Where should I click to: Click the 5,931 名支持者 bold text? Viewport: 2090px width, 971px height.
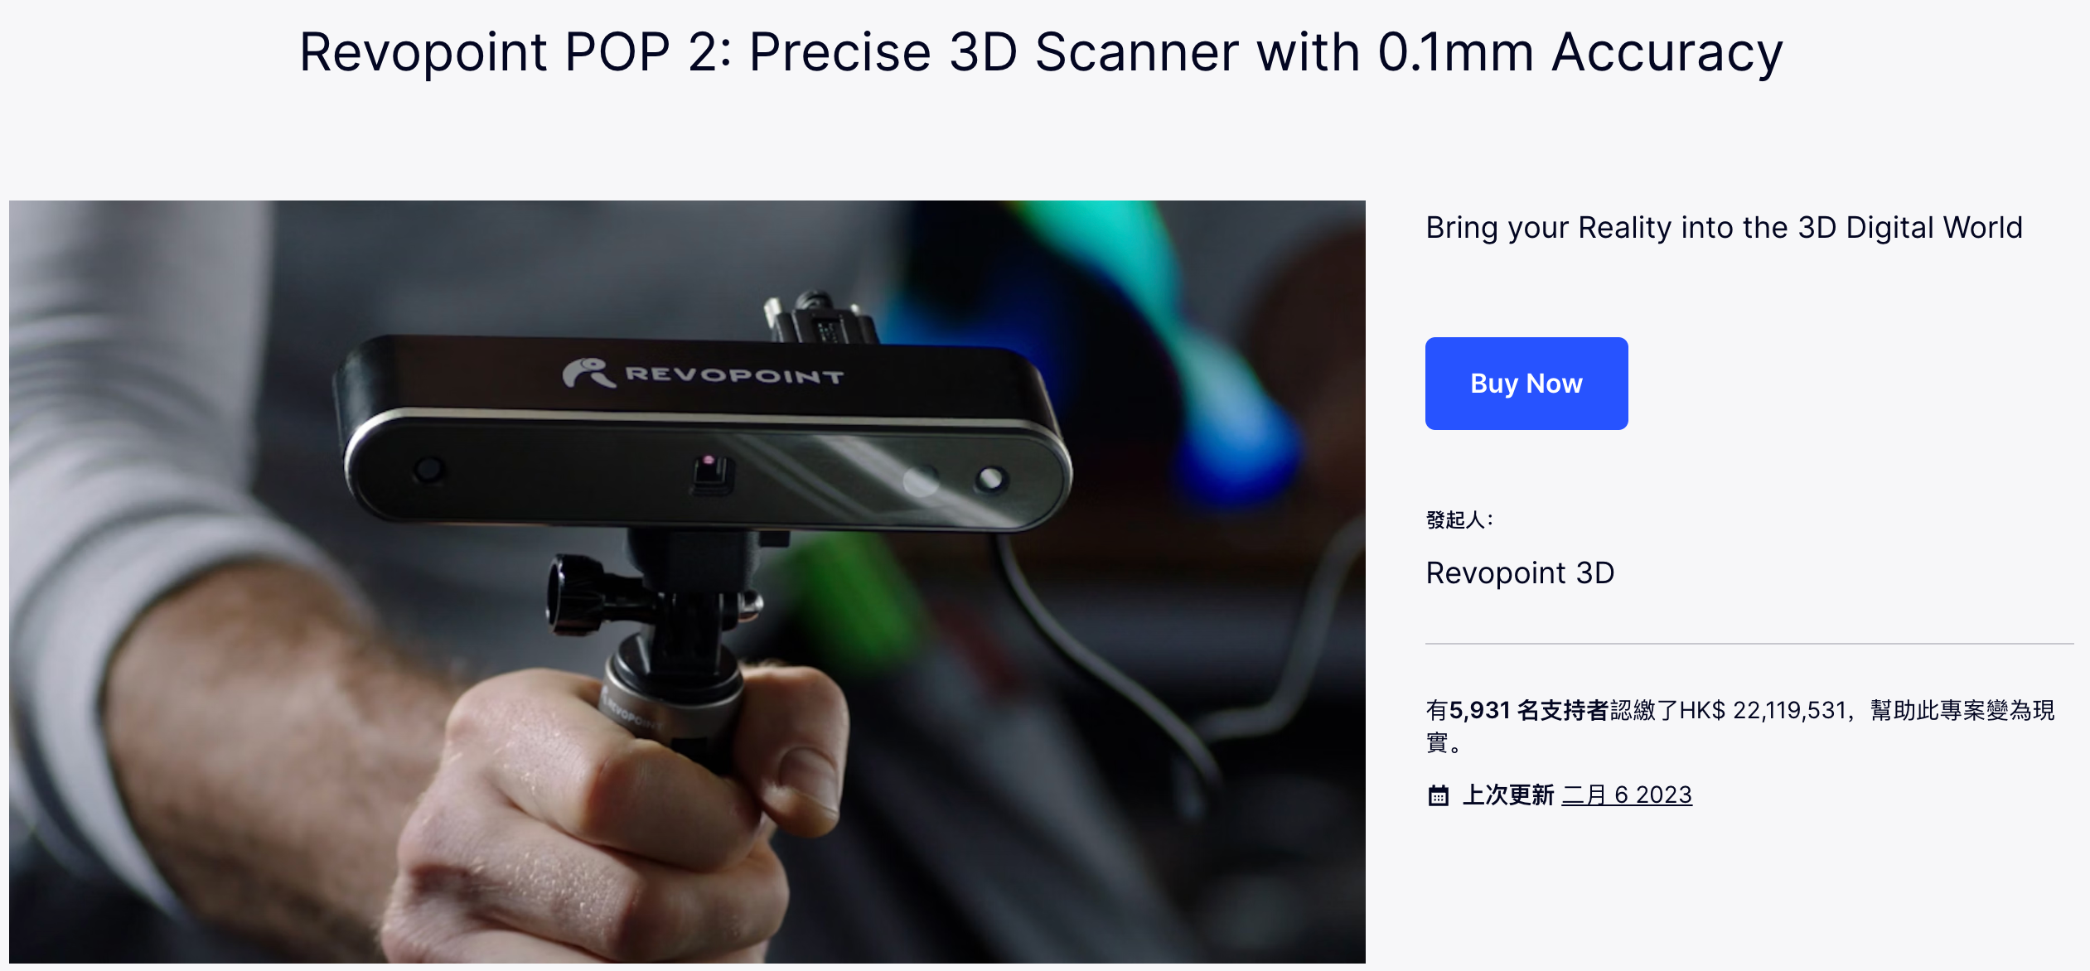pos(1528,710)
